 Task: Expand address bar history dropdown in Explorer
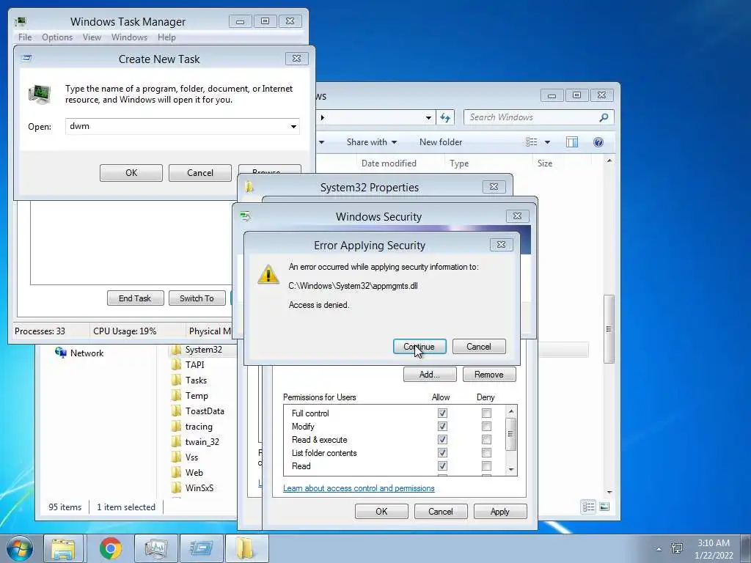point(428,117)
